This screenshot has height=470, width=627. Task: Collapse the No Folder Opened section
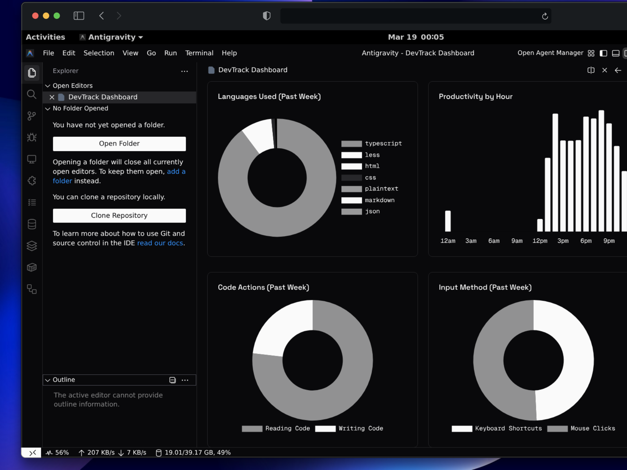pos(48,108)
